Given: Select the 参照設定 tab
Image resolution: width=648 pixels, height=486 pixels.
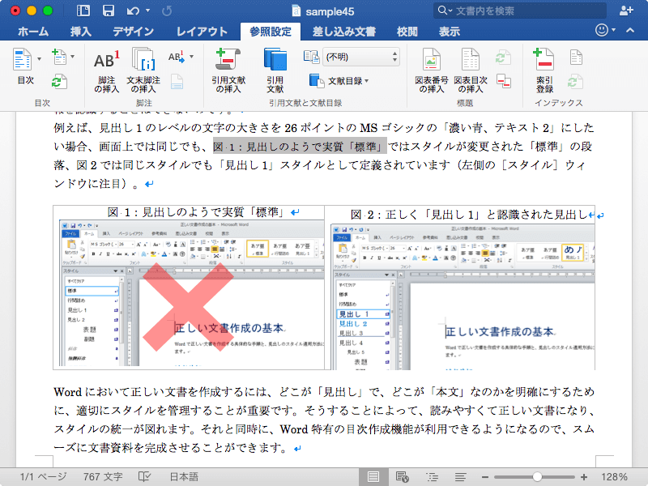Looking at the screenshot, I should (x=271, y=32).
